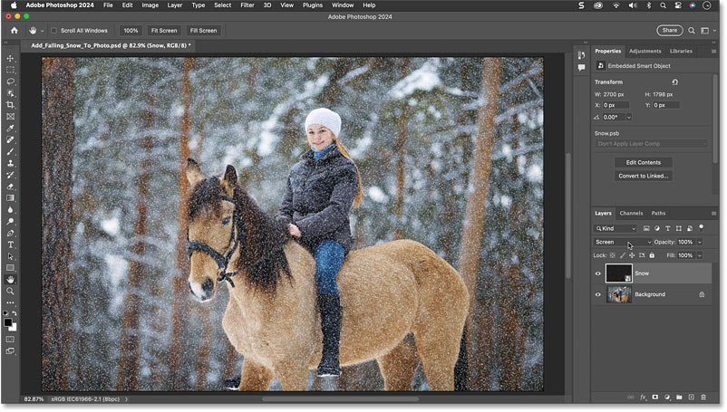Viewport: 727px width, 412px height.
Task: Select the Crop tool
Action: point(11,105)
